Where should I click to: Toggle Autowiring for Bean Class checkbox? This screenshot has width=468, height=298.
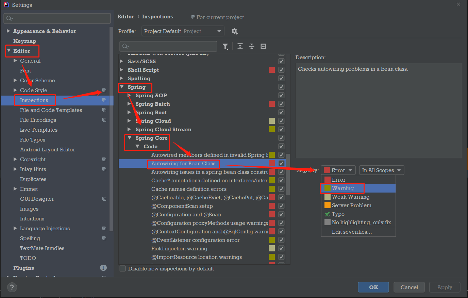281,163
